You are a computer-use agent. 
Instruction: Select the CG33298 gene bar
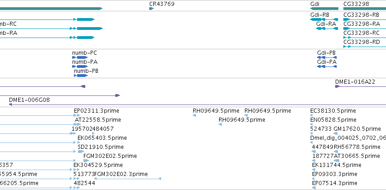[x=365, y=9]
